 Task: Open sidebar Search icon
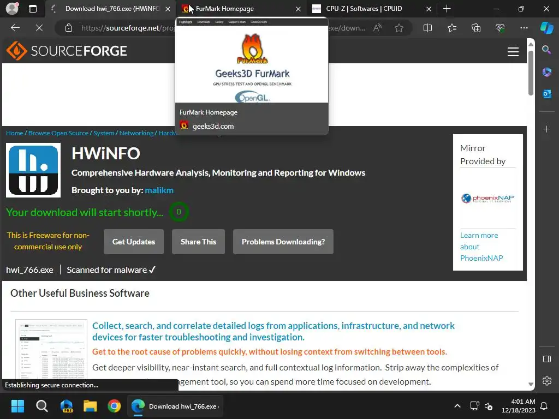[x=546, y=50]
